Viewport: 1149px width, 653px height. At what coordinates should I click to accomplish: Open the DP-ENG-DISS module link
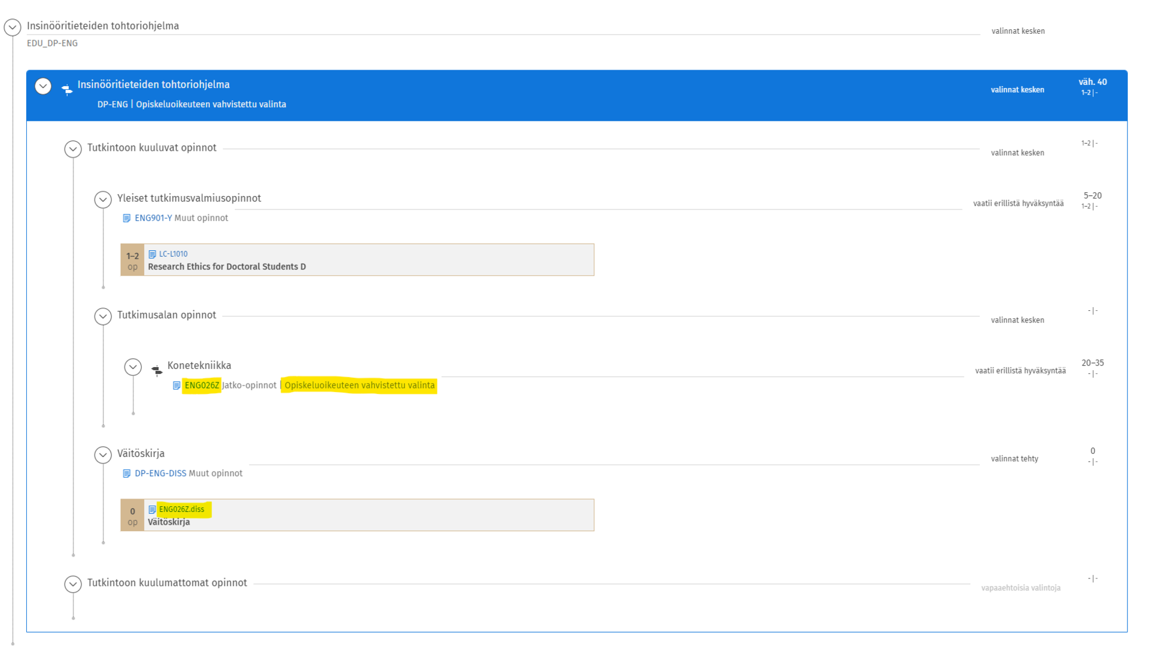tap(160, 474)
